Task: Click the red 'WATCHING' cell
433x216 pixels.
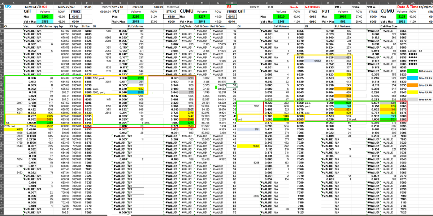Action: [312, 7]
